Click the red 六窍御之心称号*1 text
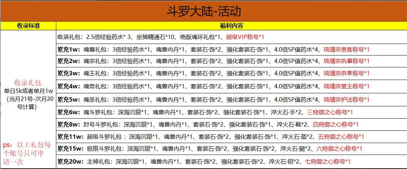407x169 pixels. pos(339,149)
